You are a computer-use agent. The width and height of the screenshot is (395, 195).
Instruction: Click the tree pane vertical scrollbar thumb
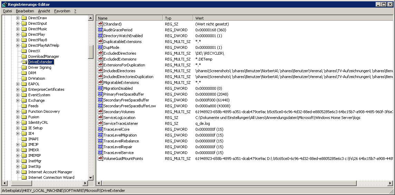coord(91,52)
